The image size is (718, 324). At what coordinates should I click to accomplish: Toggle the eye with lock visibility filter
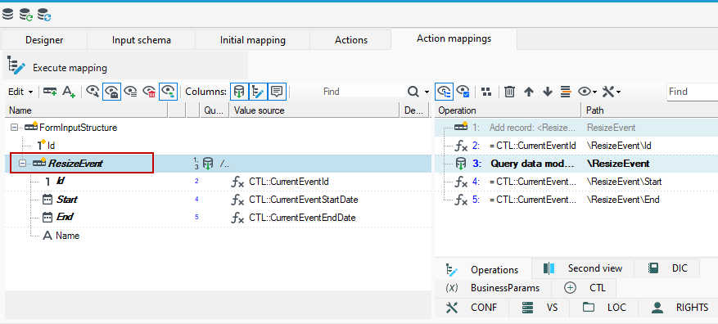[111, 92]
